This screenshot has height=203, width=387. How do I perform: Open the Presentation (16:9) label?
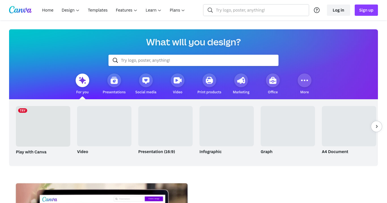pyautogui.click(x=157, y=152)
